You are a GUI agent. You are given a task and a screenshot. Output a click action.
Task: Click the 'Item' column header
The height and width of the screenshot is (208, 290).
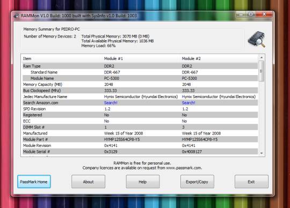point(27,58)
